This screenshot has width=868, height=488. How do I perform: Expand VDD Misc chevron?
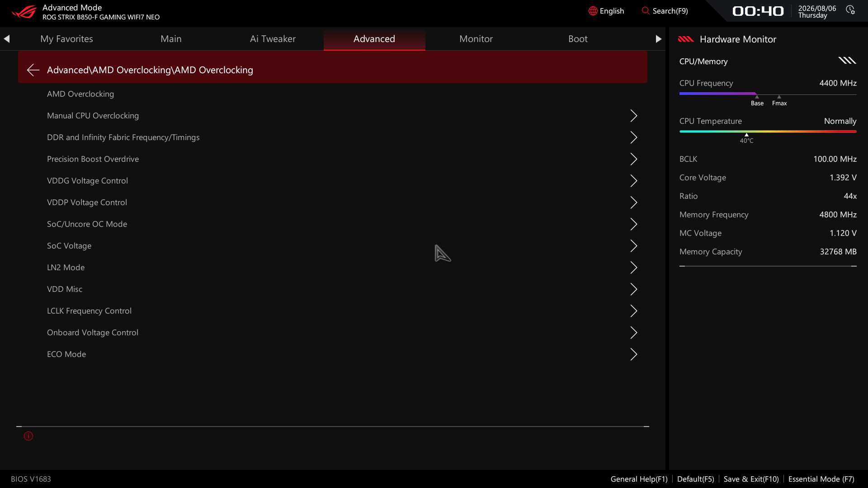tap(634, 289)
